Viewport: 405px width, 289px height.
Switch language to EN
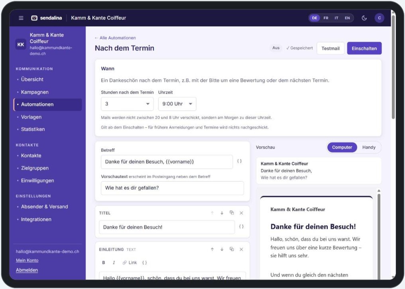(x=347, y=18)
